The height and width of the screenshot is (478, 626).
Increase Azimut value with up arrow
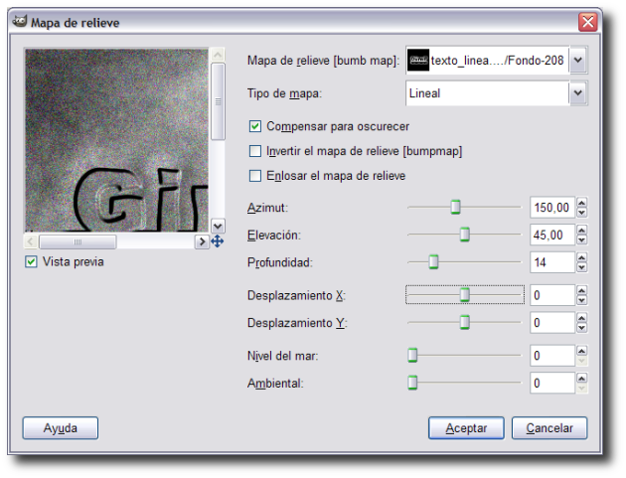coord(581,203)
